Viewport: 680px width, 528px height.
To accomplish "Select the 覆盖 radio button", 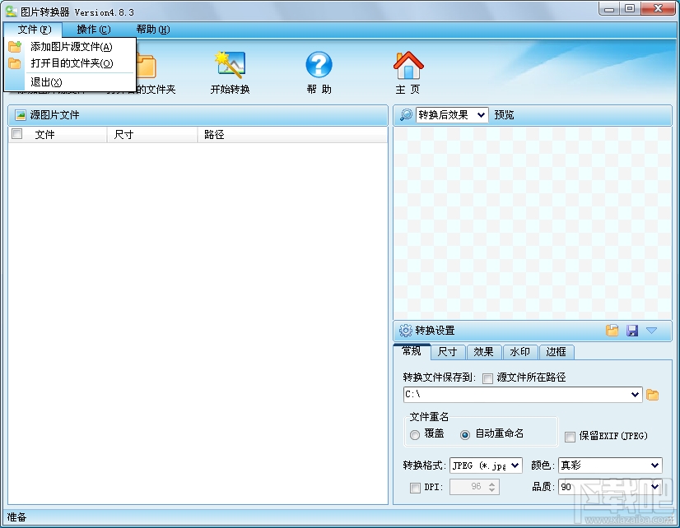I will (x=415, y=436).
